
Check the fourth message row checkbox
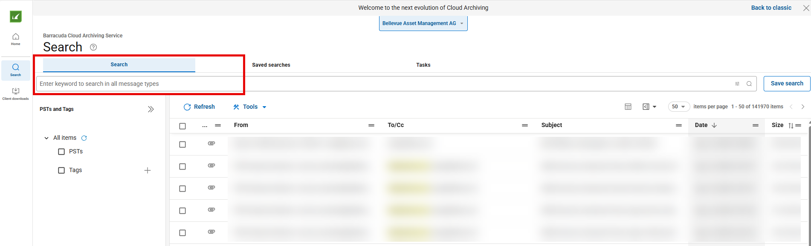click(x=182, y=211)
